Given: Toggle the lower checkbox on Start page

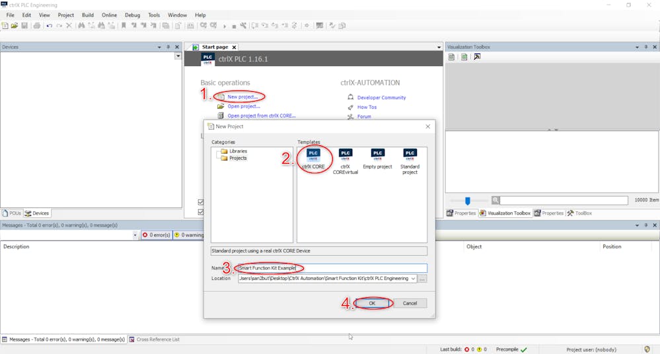Looking at the screenshot, I should point(201,212).
